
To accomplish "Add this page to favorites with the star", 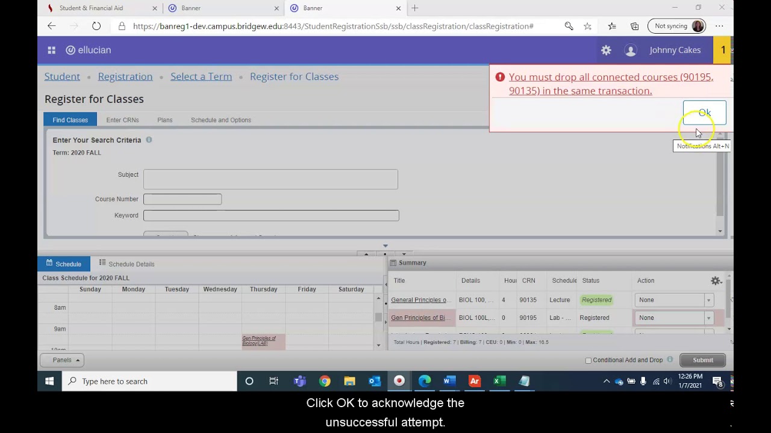I will point(587,26).
